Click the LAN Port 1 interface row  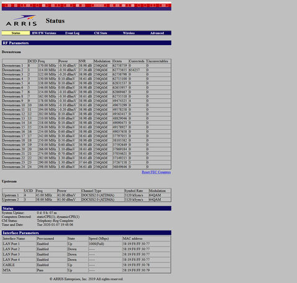[x=87, y=244]
